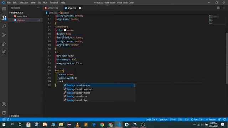Switch to the style.css editor tab
Image resolution: width=228 pixels, height=128 pixels.
72,8
